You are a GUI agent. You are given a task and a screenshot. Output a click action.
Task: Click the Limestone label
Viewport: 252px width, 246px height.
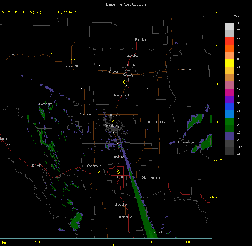point(45,104)
